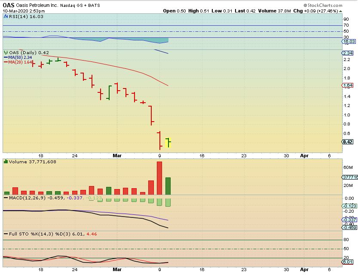The width and height of the screenshot is (358, 275).
Task: Click the 16.03 RSI value tag on the right axis
Action: click(x=349, y=42)
